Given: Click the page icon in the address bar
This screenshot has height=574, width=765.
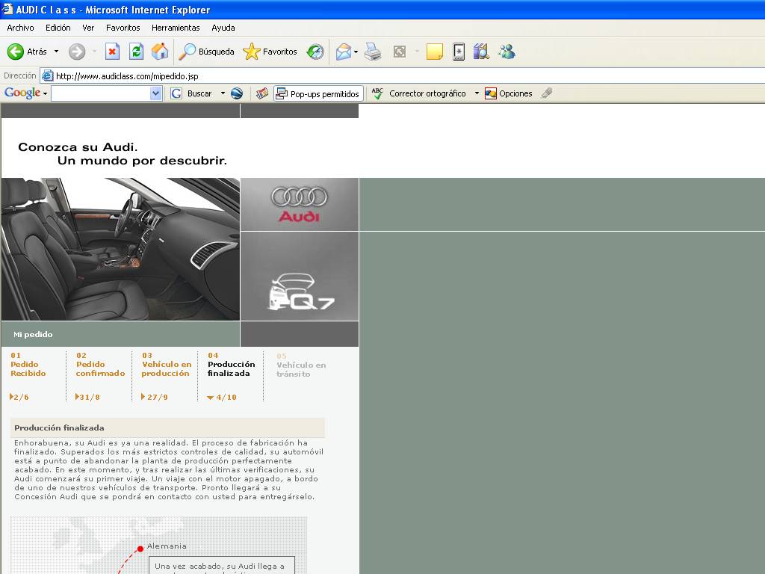Looking at the screenshot, I should click(47, 75).
